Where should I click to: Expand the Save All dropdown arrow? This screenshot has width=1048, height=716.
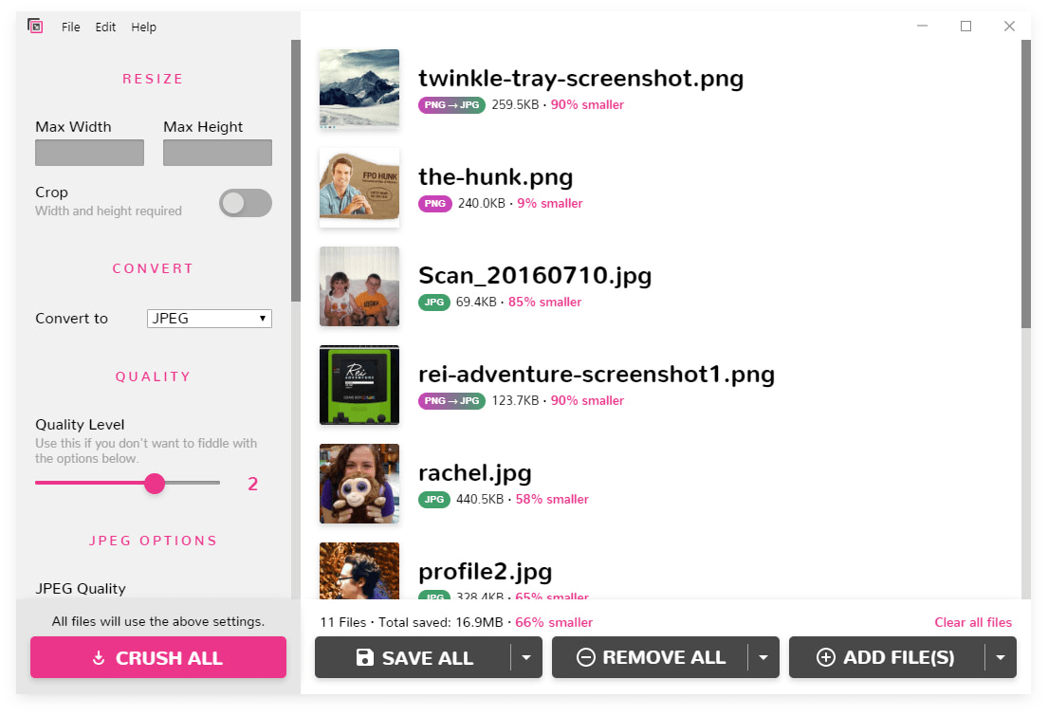(526, 657)
